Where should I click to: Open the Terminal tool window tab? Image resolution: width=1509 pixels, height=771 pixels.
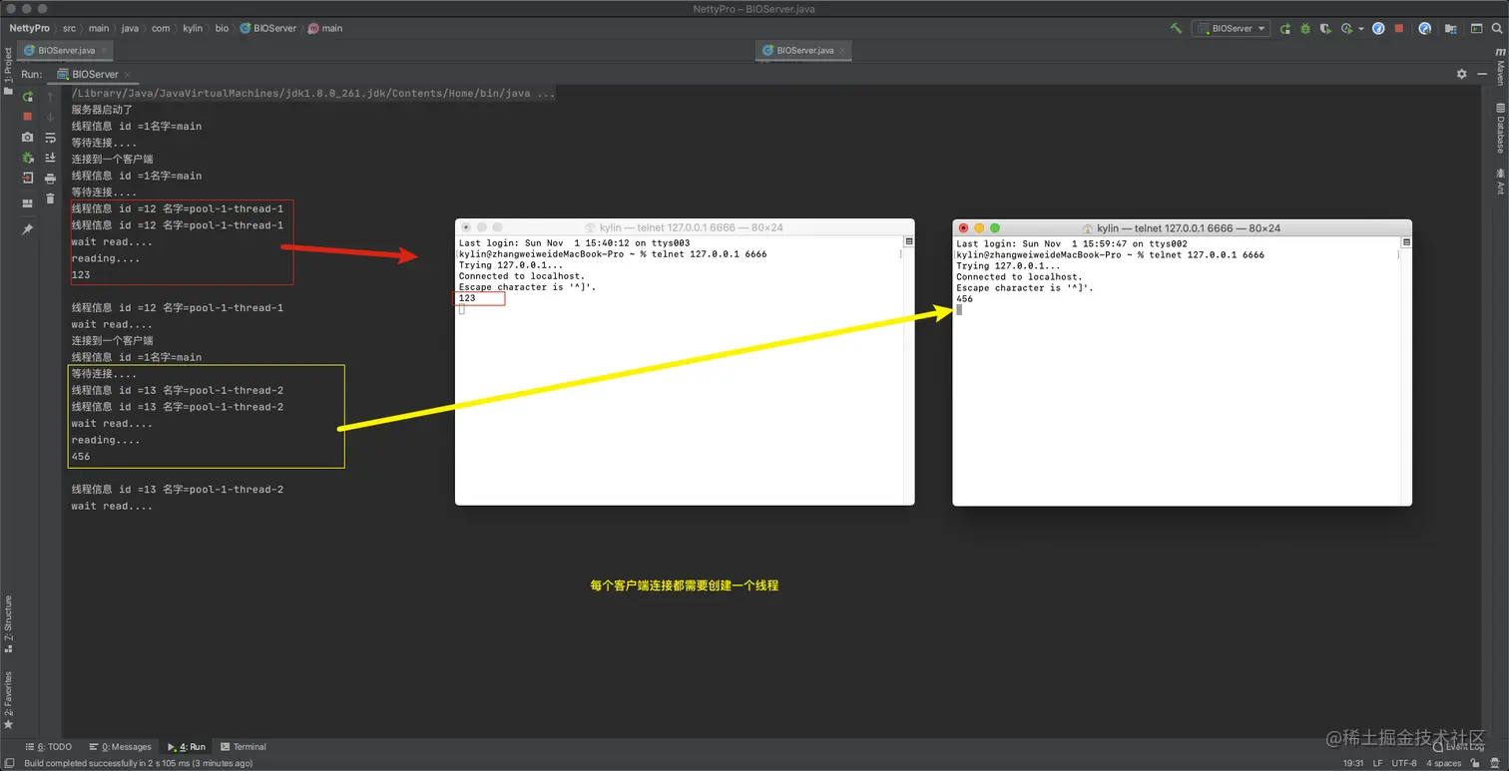tap(243, 746)
